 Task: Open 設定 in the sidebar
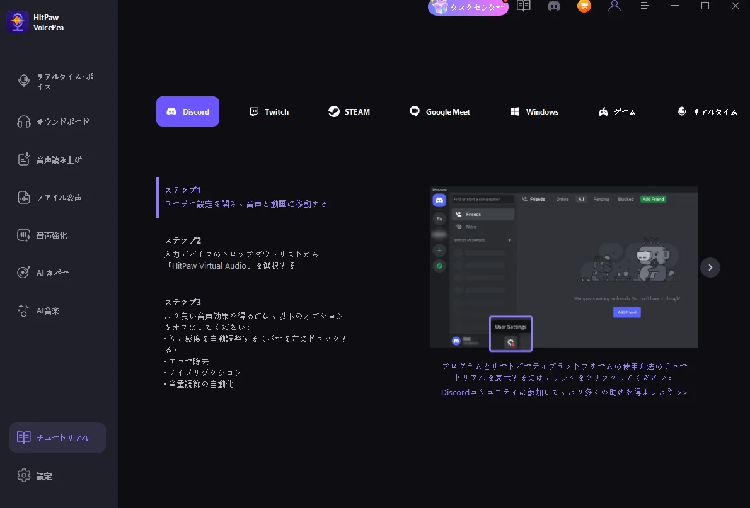(57, 475)
